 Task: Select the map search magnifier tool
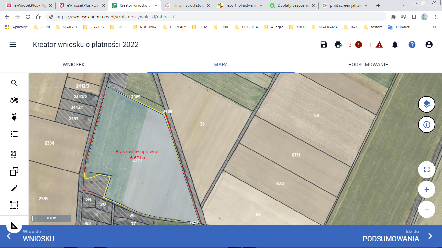(x=14, y=83)
